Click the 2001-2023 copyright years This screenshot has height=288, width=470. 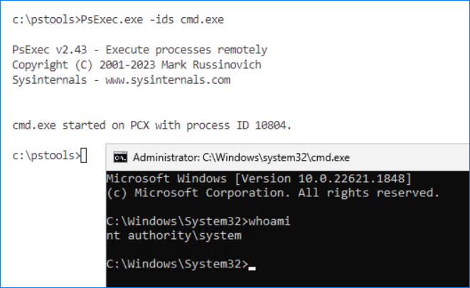click(127, 65)
